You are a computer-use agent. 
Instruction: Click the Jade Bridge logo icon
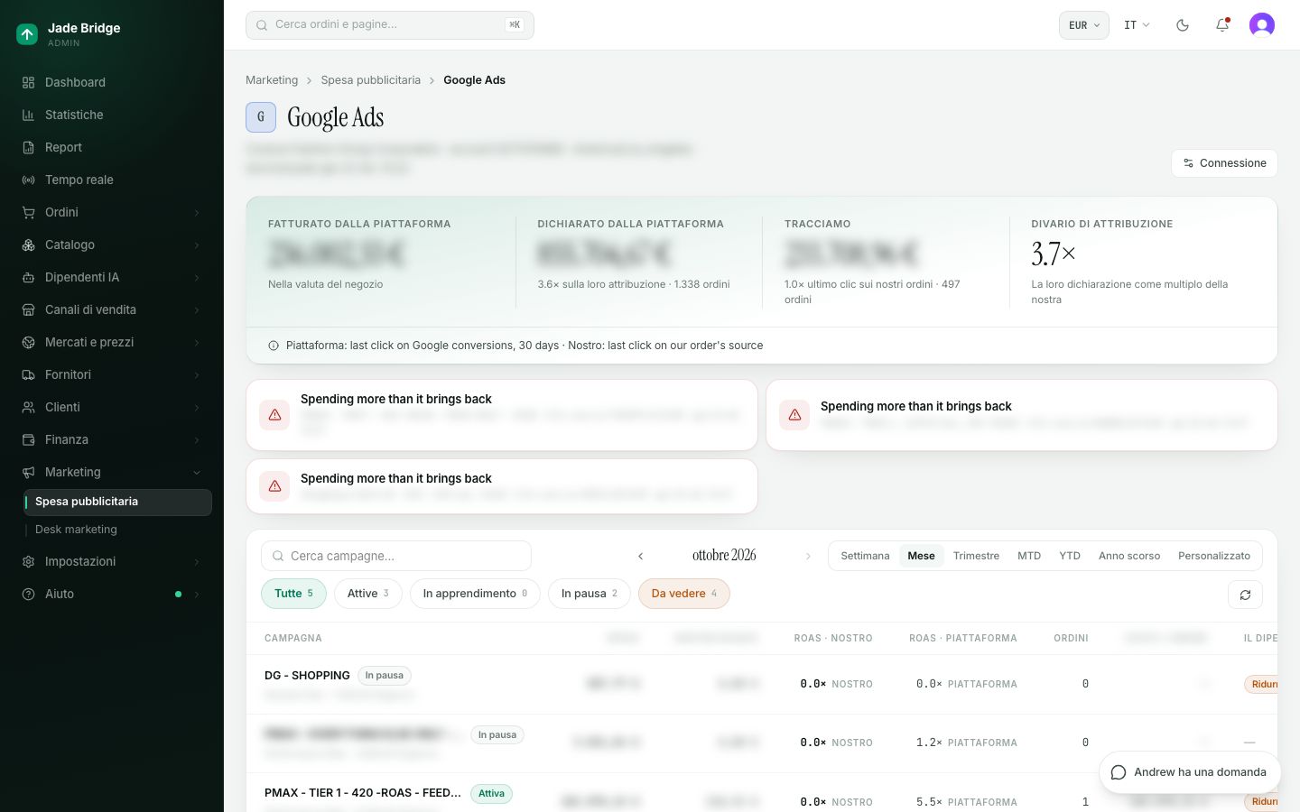27,34
